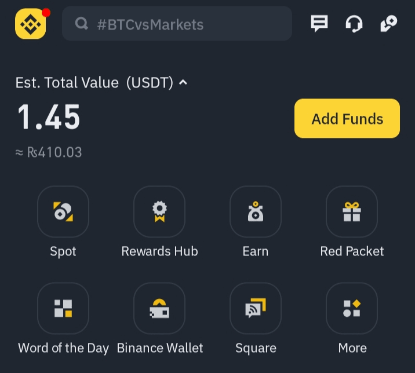The width and height of the screenshot is (415, 373).
Task: Tap the Binance logo profile icon
Action: pos(31,24)
